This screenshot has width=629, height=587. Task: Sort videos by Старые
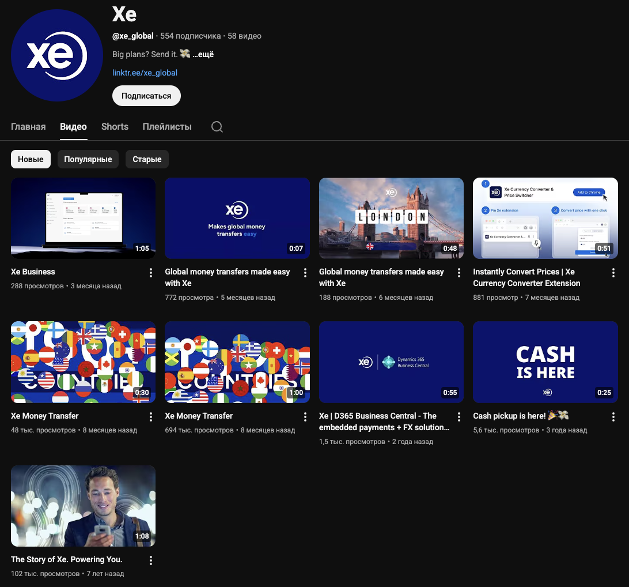click(x=147, y=159)
